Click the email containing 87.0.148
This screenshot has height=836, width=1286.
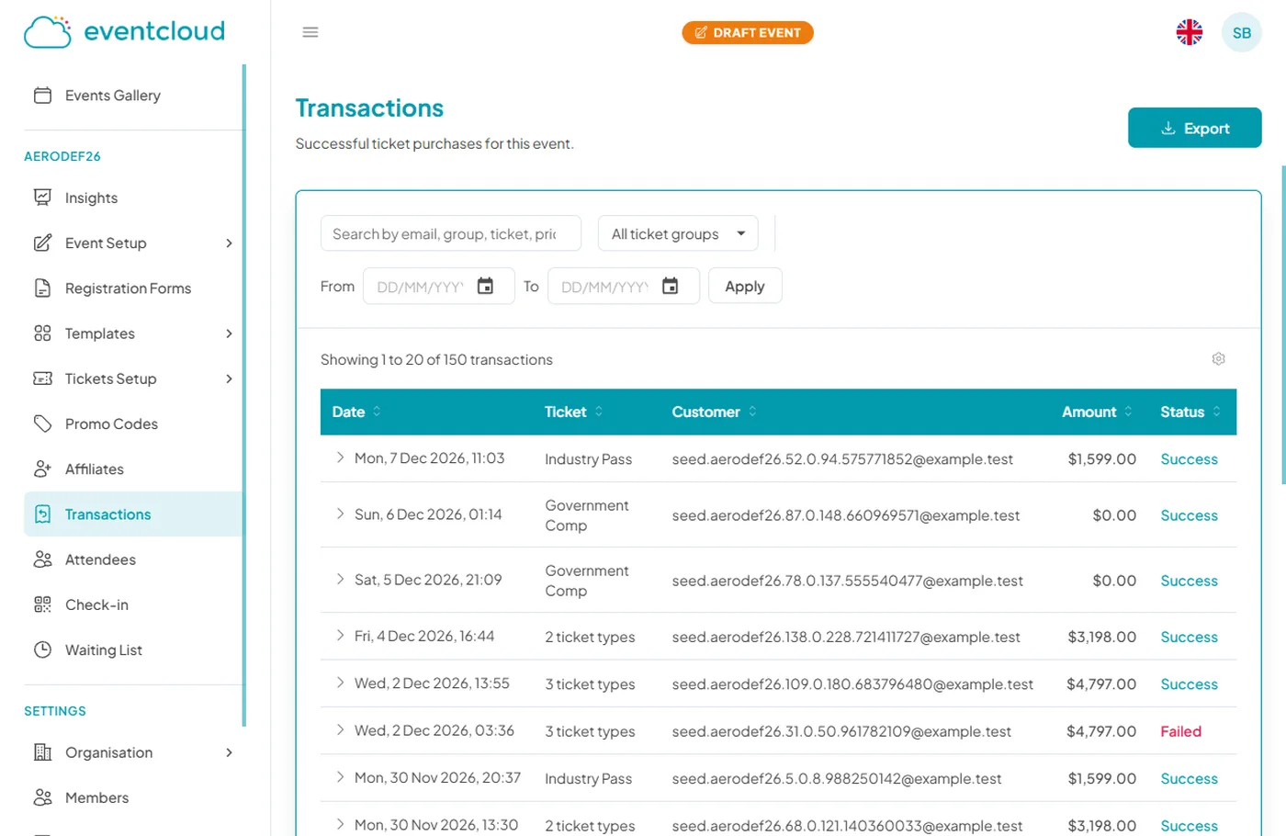pyautogui.click(x=845, y=515)
